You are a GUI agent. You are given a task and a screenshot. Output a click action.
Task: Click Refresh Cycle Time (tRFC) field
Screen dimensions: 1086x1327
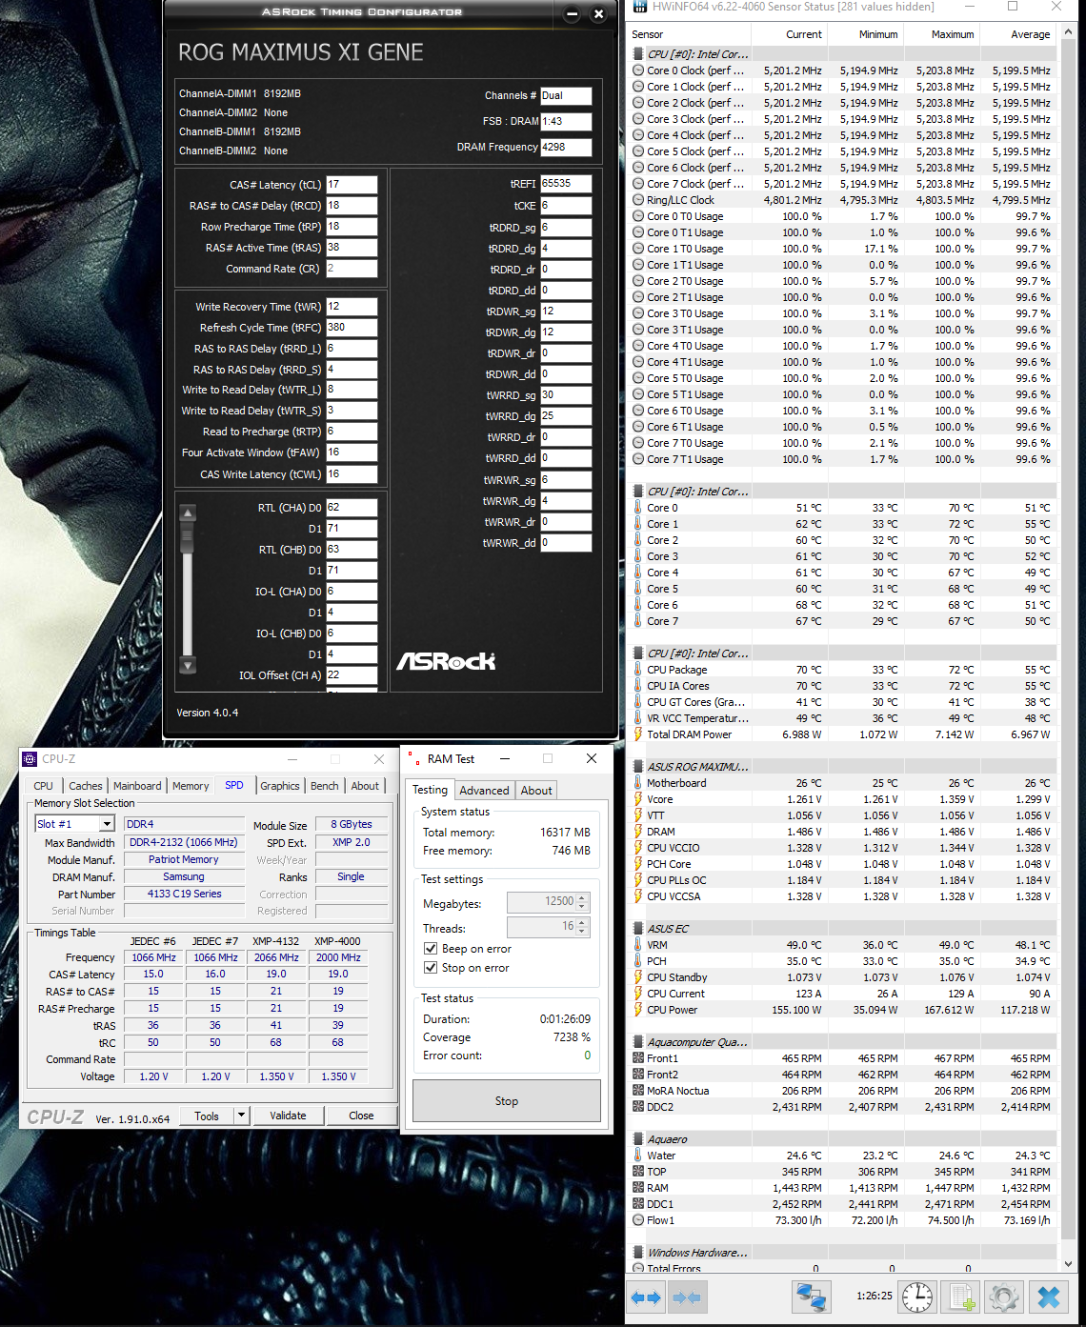tap(352, 328)
